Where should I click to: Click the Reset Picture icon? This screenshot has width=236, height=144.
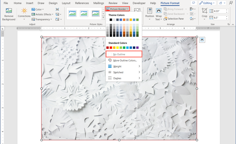tap(57, 19)
